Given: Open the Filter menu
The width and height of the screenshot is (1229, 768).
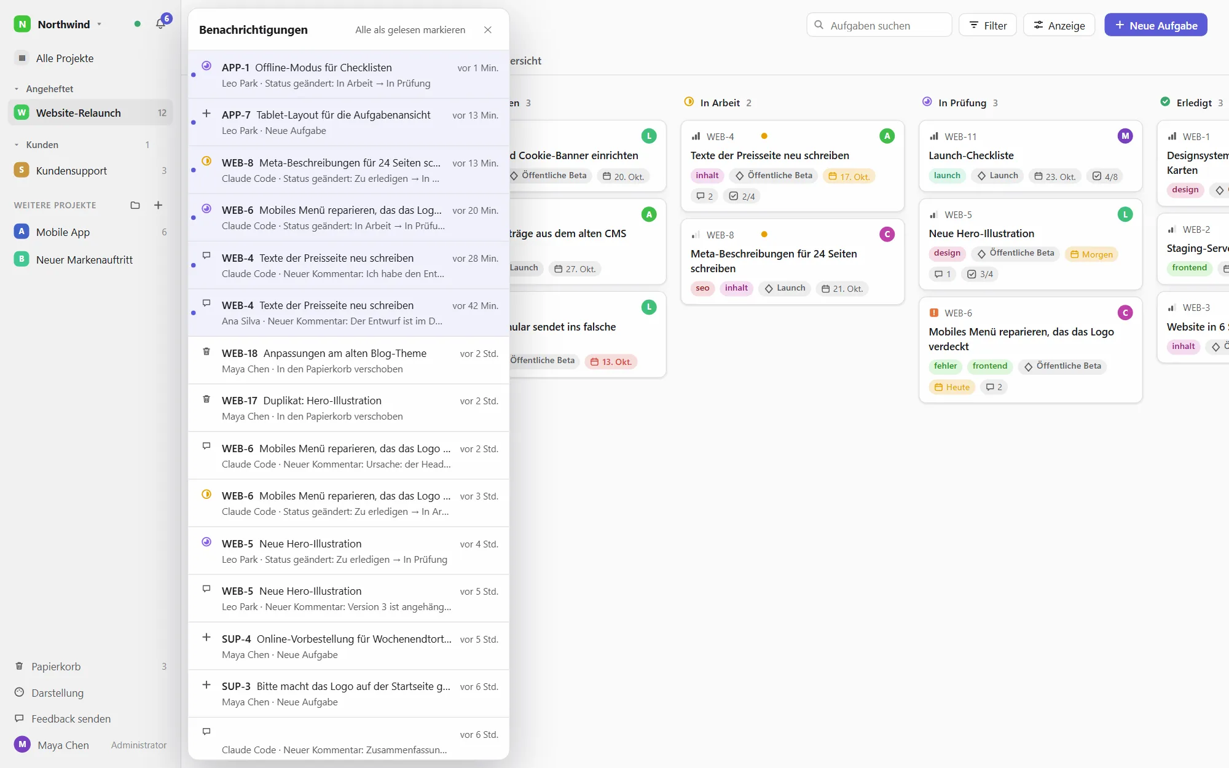Looking at the screenshot, I should tap(988, 25).
